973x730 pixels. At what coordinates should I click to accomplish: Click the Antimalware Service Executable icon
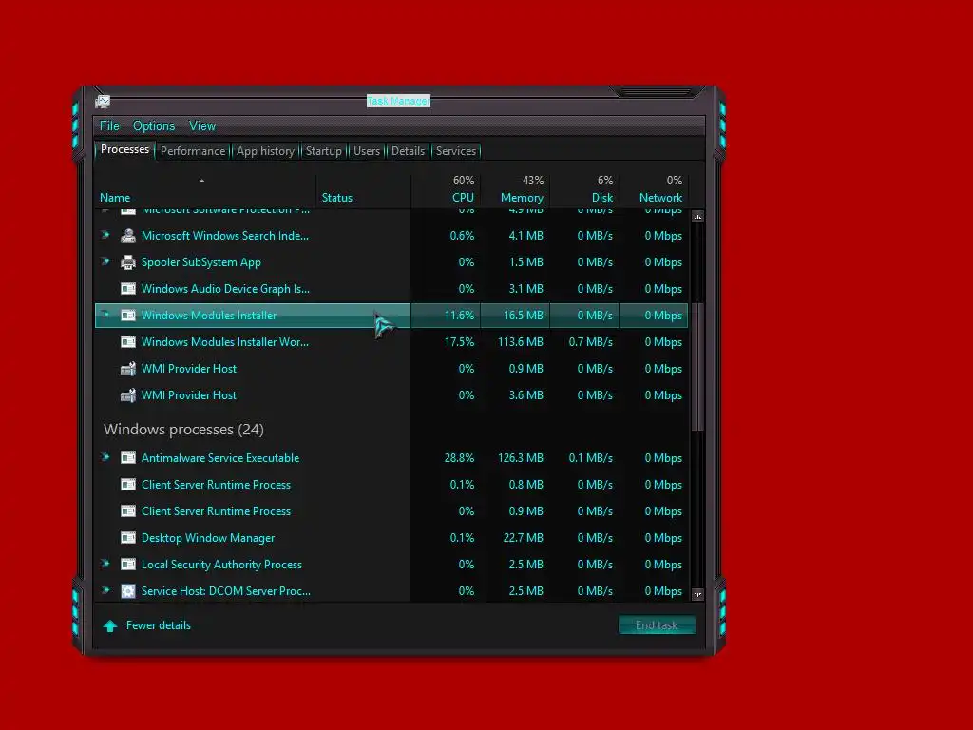[x=128, y=458]
